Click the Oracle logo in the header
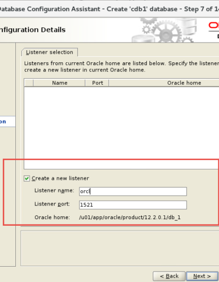Screen dimensions: 219x282 (214, 26)
